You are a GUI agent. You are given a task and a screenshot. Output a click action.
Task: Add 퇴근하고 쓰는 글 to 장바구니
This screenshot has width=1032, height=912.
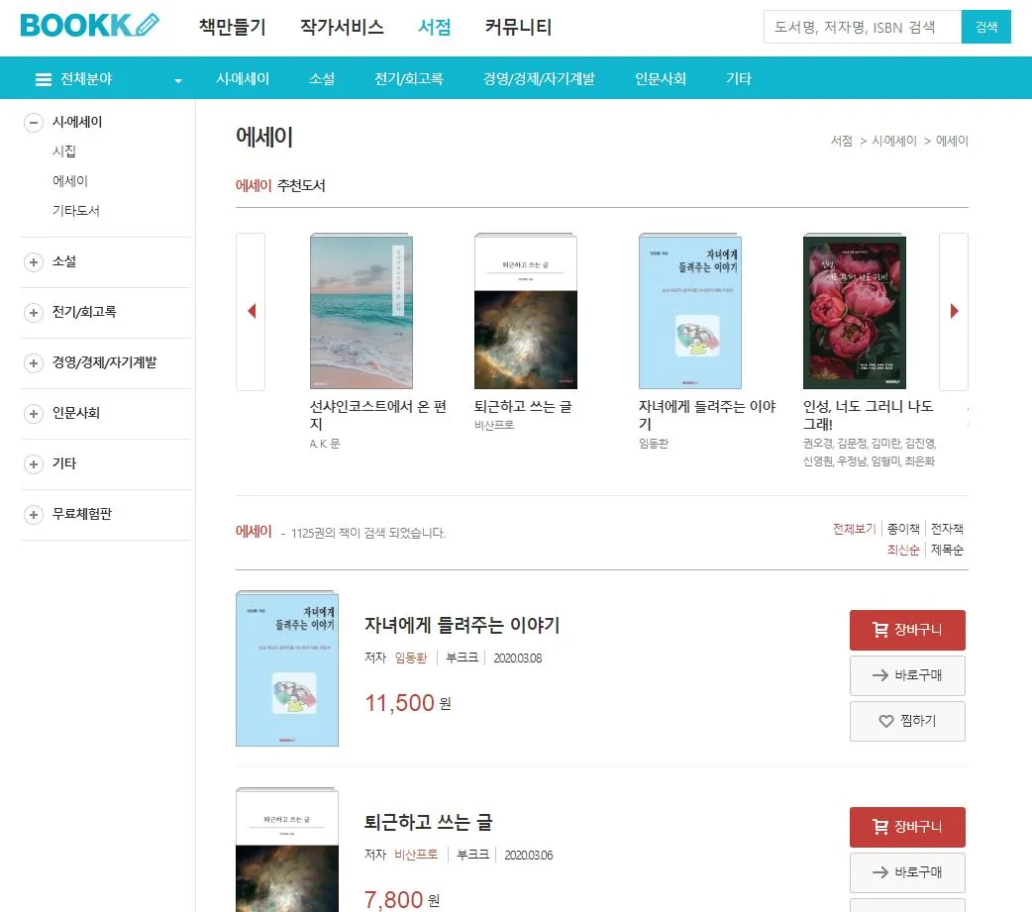click(x=907, y=827)
